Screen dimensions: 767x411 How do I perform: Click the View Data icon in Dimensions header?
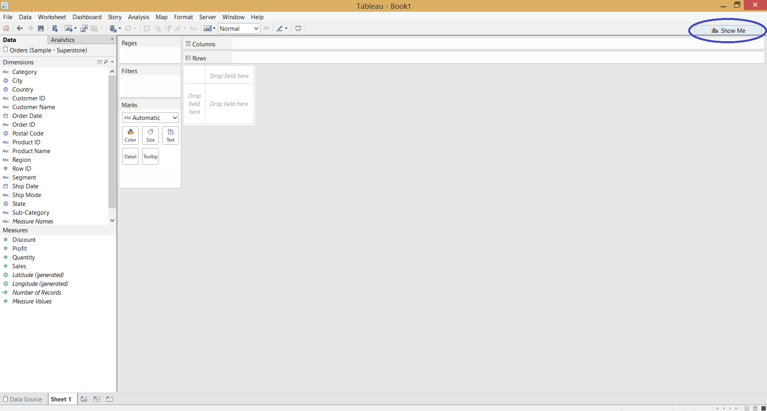point(99,62)
